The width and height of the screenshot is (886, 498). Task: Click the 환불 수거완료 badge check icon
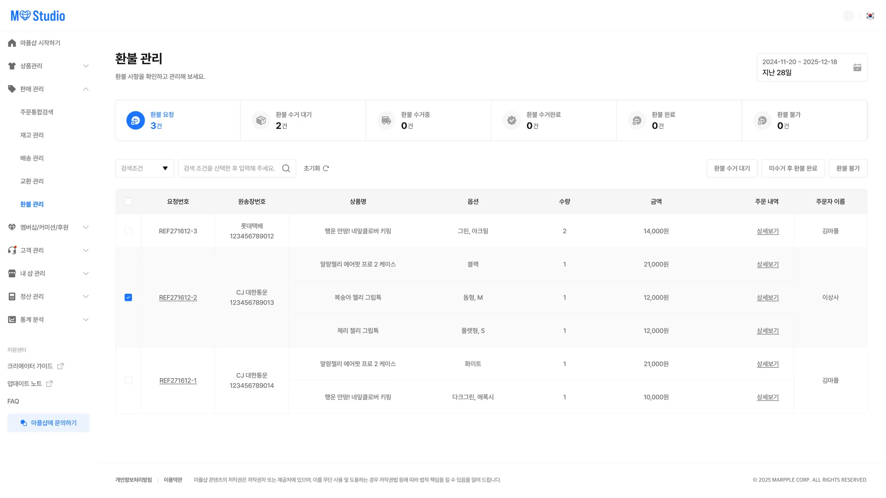tap(511, 120)
